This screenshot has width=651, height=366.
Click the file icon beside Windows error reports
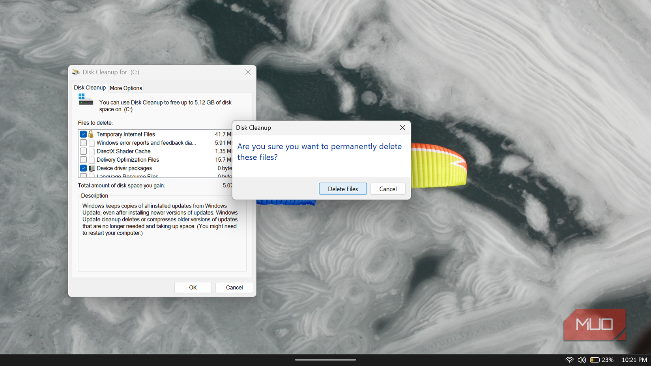click(x=92, y=143)
